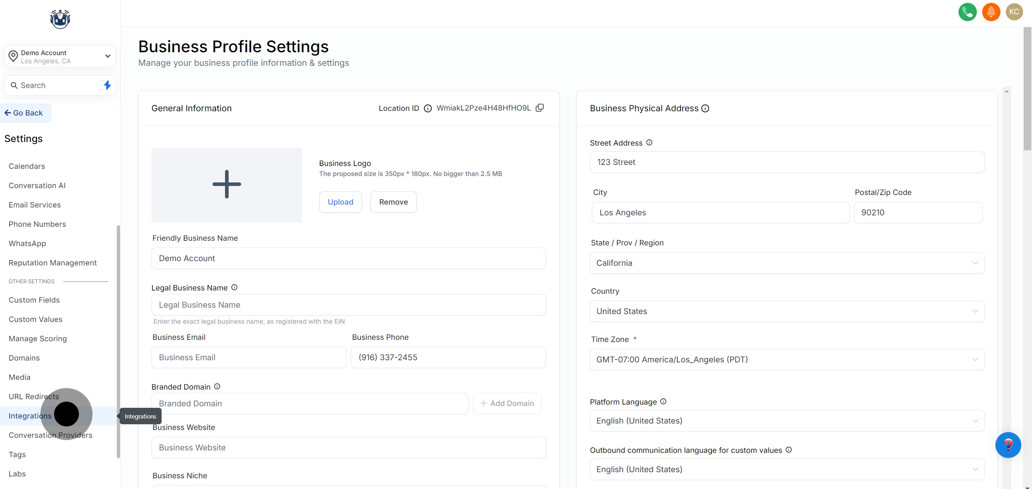1032x489 pixels.
Task: Open the State / Prov / Region dropdown
Action: coord(787,263)
